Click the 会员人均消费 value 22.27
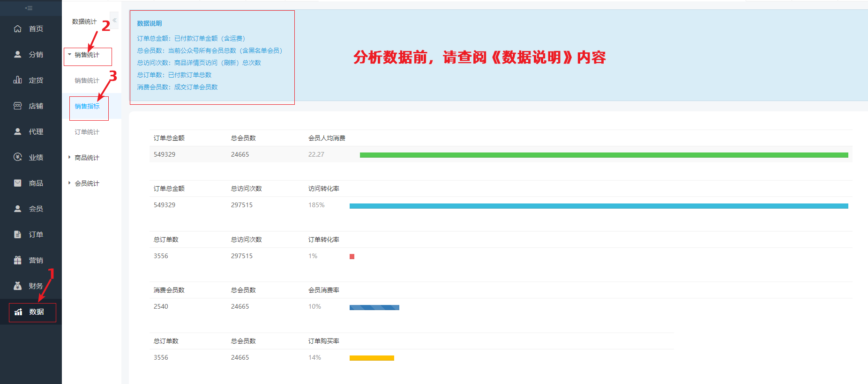This screenshot has width=868, height=384. [316, 154]
